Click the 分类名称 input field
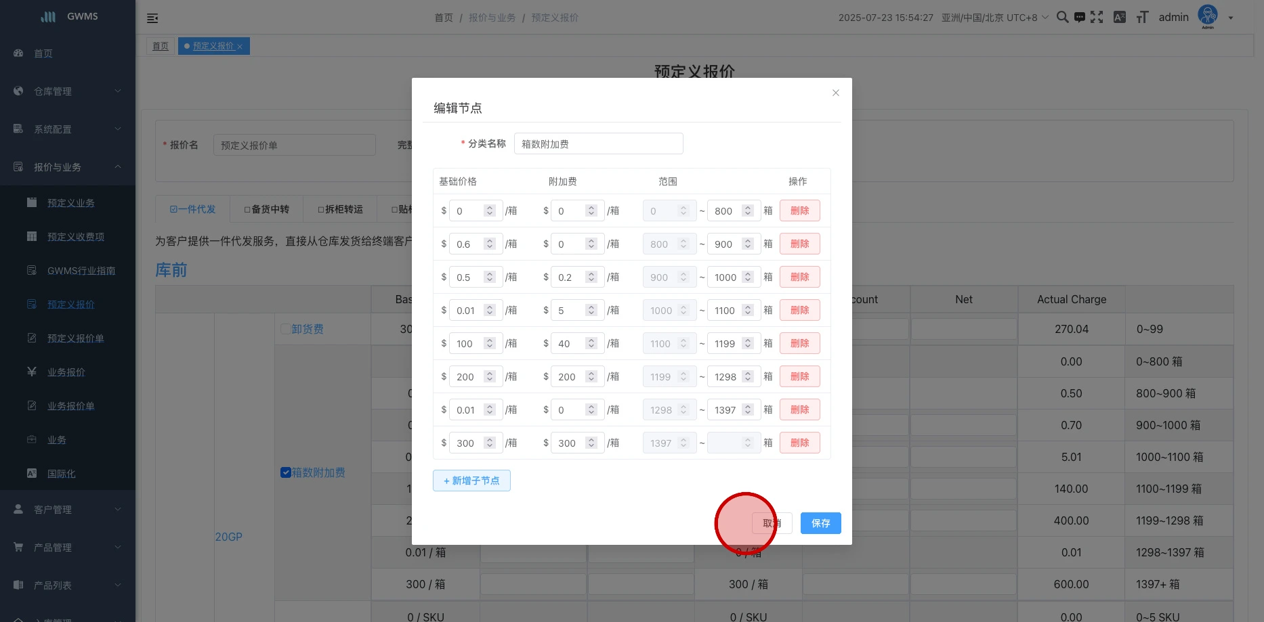The height and width of the screenshot is (622, 1264). click(x=598, y=144)
